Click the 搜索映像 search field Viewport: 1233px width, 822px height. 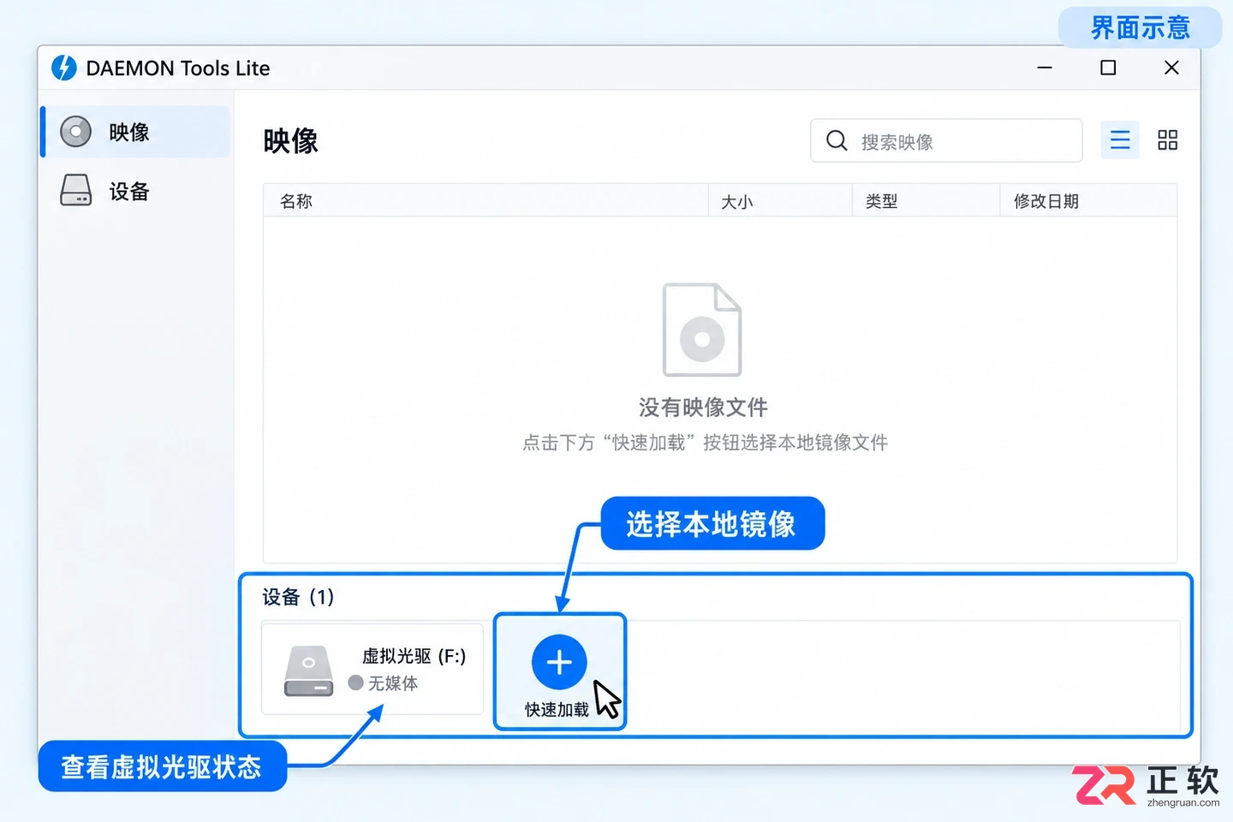click(946, 140)
